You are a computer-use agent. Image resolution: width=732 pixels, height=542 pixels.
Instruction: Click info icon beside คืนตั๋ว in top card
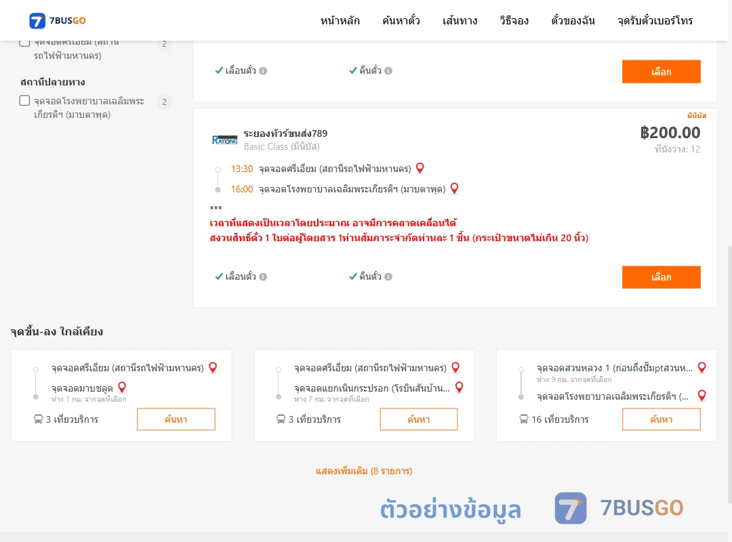click(388, 71)
